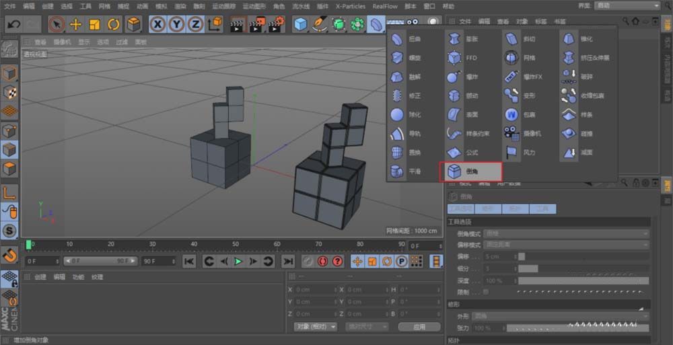Activate the Move tool in toolbar
This screenshot has width=673, height=345.
pyautogui.click(x=75, y=25)
